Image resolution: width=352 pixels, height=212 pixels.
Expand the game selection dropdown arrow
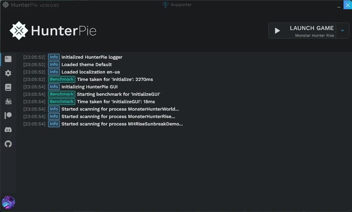342,30
